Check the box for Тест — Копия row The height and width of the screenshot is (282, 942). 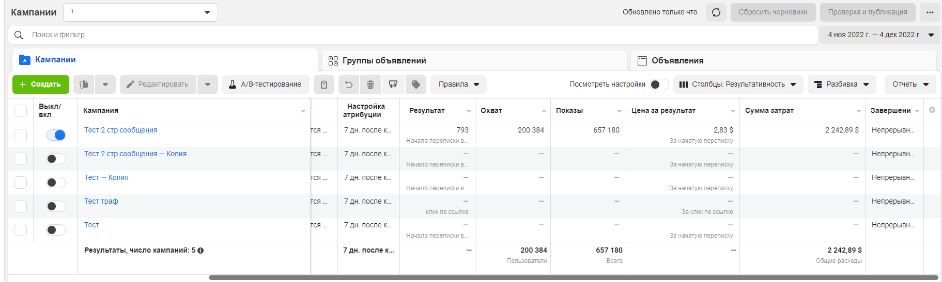click(21, 183)
